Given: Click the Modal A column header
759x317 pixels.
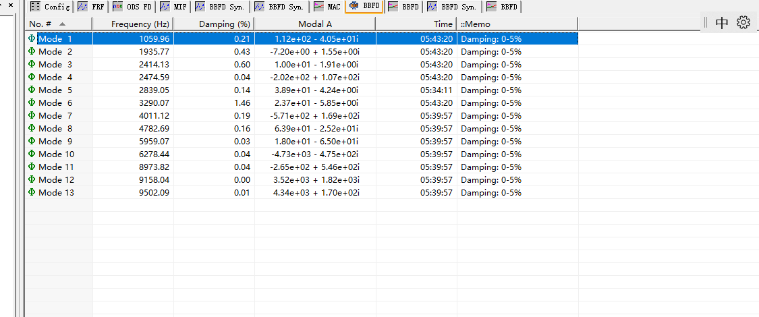Looking at the screenshot, I should [315, 24].
